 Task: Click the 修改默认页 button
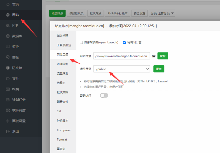click(76, 13)
